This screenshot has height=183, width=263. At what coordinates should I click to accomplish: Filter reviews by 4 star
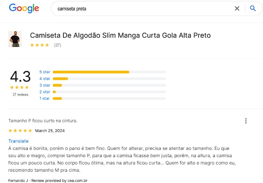pyautogui.click(x=44, y=78)
